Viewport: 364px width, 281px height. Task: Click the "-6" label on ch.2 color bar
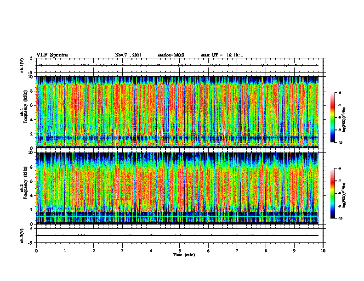[339, 169]
